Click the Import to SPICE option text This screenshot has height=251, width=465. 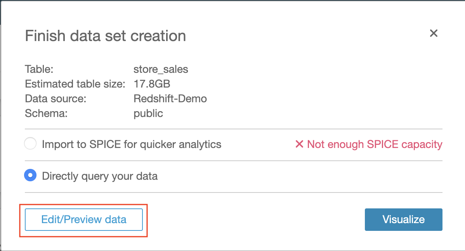pyautogui.click(x=132, y=144)
